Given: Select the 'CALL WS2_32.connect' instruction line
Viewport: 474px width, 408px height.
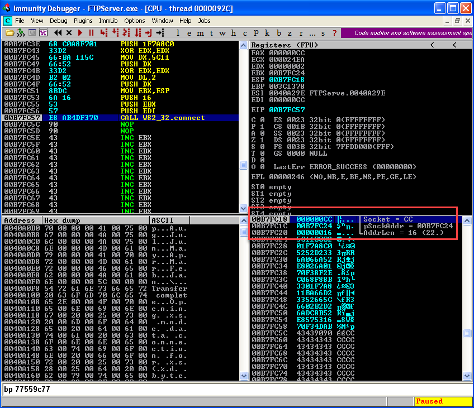Looking at the screenshot, I should tap(121, 118).
